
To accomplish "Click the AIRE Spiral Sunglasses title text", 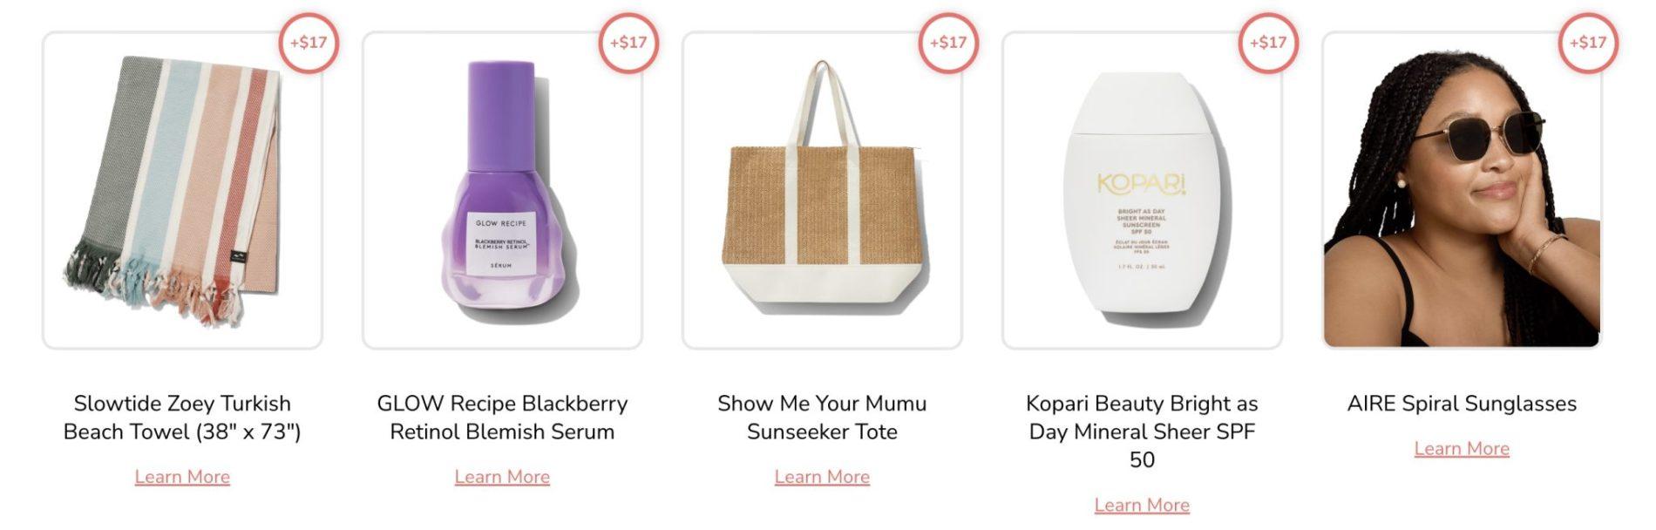I will [1462, 404].
